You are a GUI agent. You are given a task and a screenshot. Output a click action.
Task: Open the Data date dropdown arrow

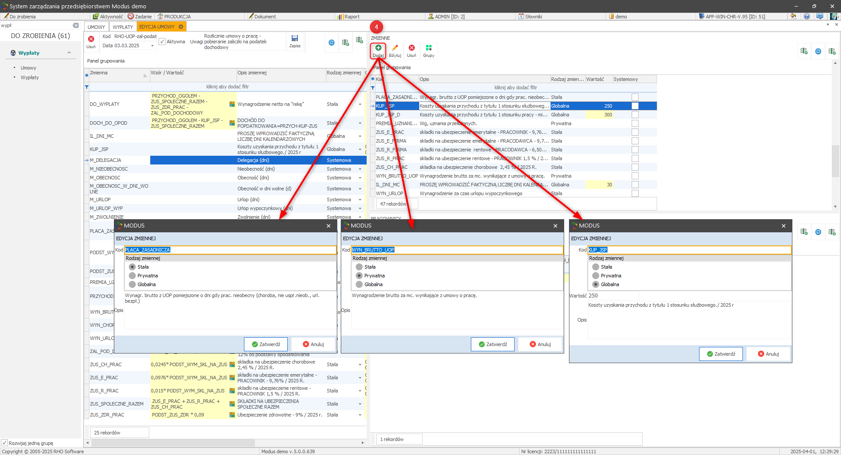point(152,46)
